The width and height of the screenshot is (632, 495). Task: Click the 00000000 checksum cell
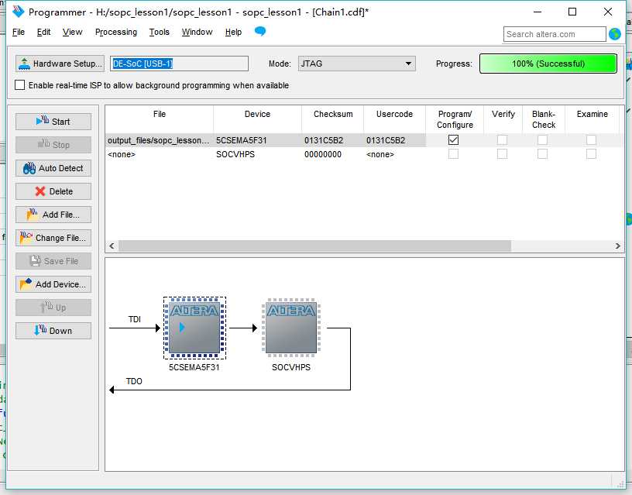tap(332, 154)
